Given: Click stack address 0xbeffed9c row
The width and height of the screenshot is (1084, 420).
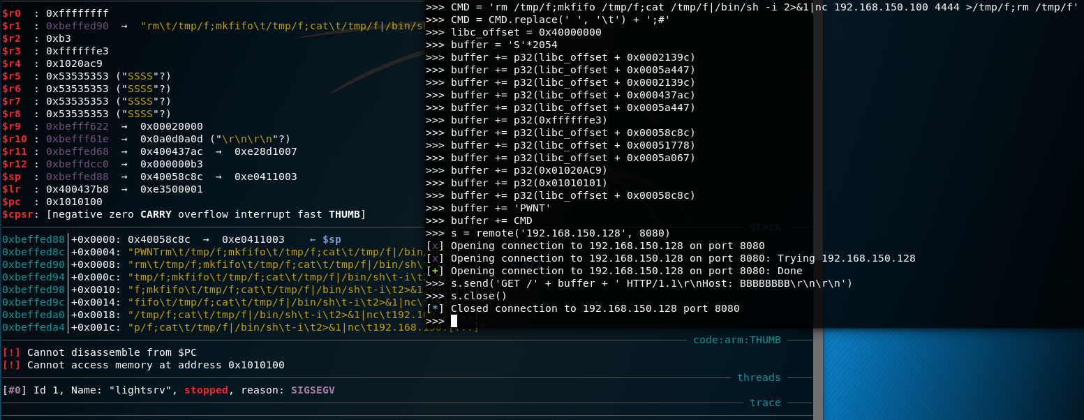Looking at the screenshot, I should [213, 302].
